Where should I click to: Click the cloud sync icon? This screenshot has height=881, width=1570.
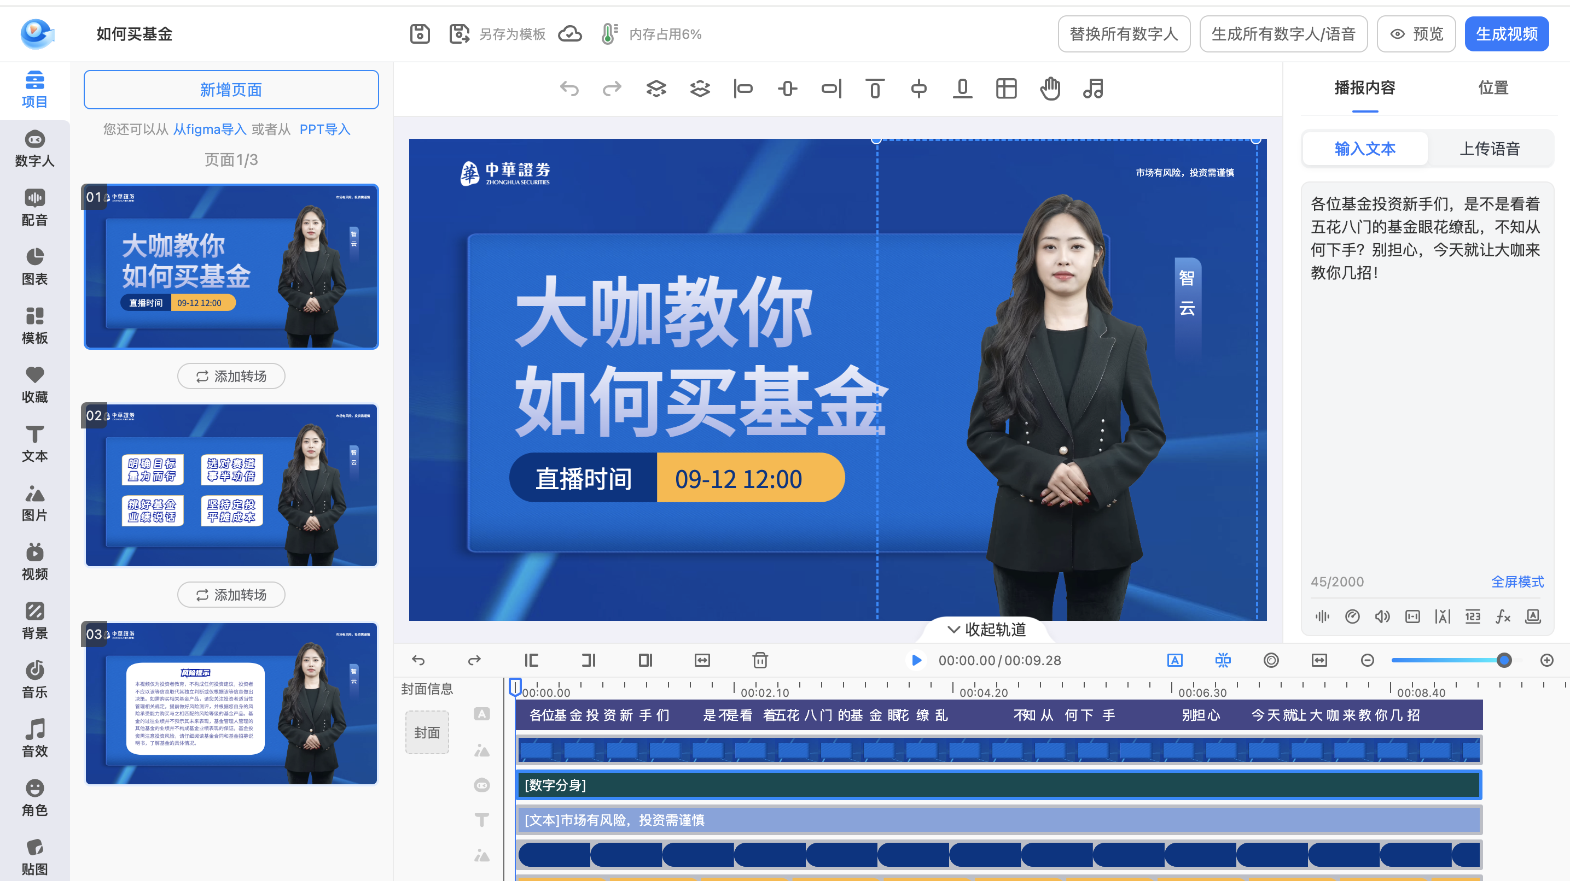click(570, 34)
